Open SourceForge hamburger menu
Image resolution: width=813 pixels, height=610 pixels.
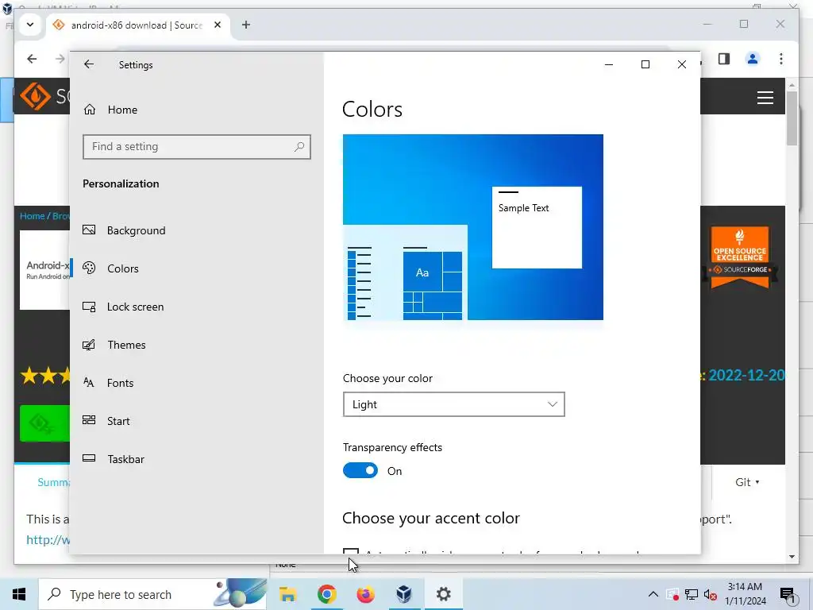765,98
